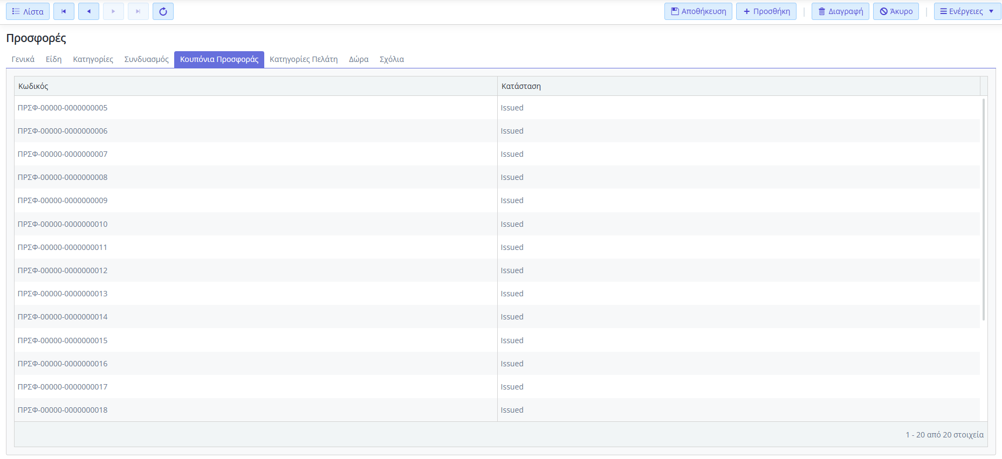The image size is (1002, 459).
Task: Expand the Ενέργειες actions dropdown
Action: tap(966, 11)
